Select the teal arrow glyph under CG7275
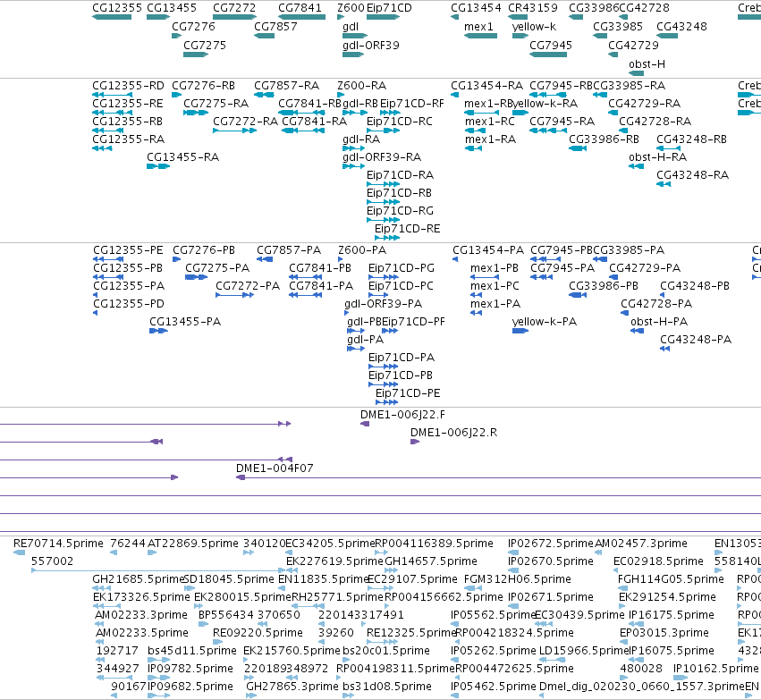This screenshot has height=700, width=761. point(196,55)
